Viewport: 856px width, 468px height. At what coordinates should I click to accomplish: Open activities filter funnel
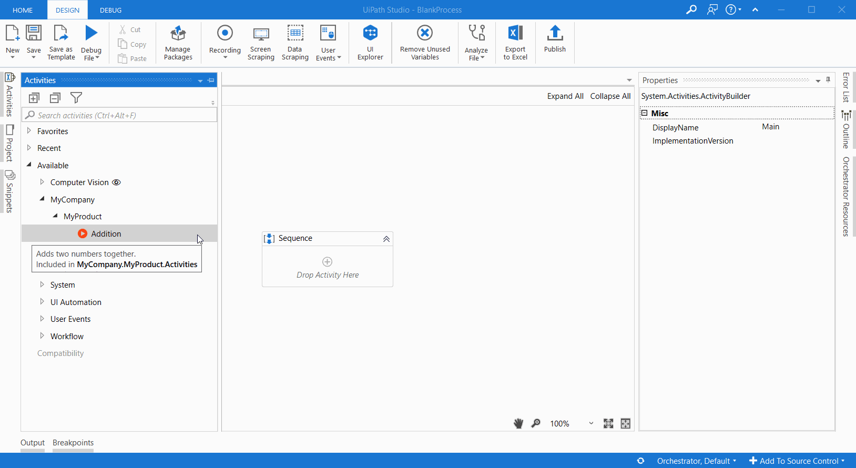pyautogui.click(x=76, y=98)
